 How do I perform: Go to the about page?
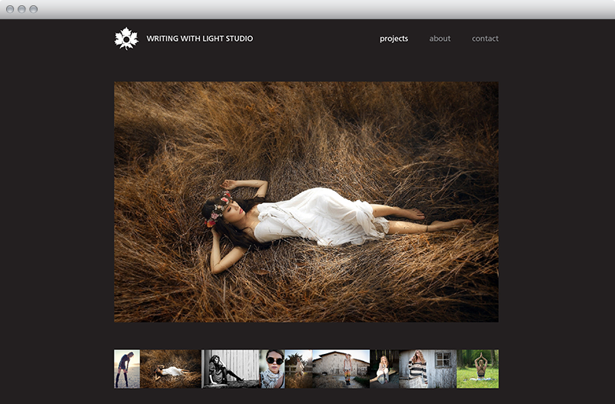[440, 38]
